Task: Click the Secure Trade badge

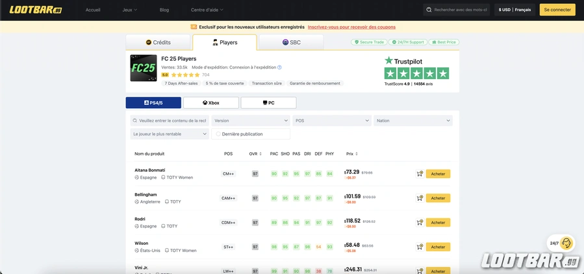Action: [369, 42]
